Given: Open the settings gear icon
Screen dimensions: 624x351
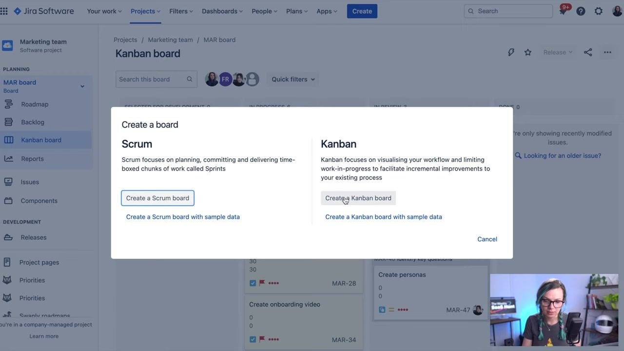Looking at the screenshot, I should [599, 11].
